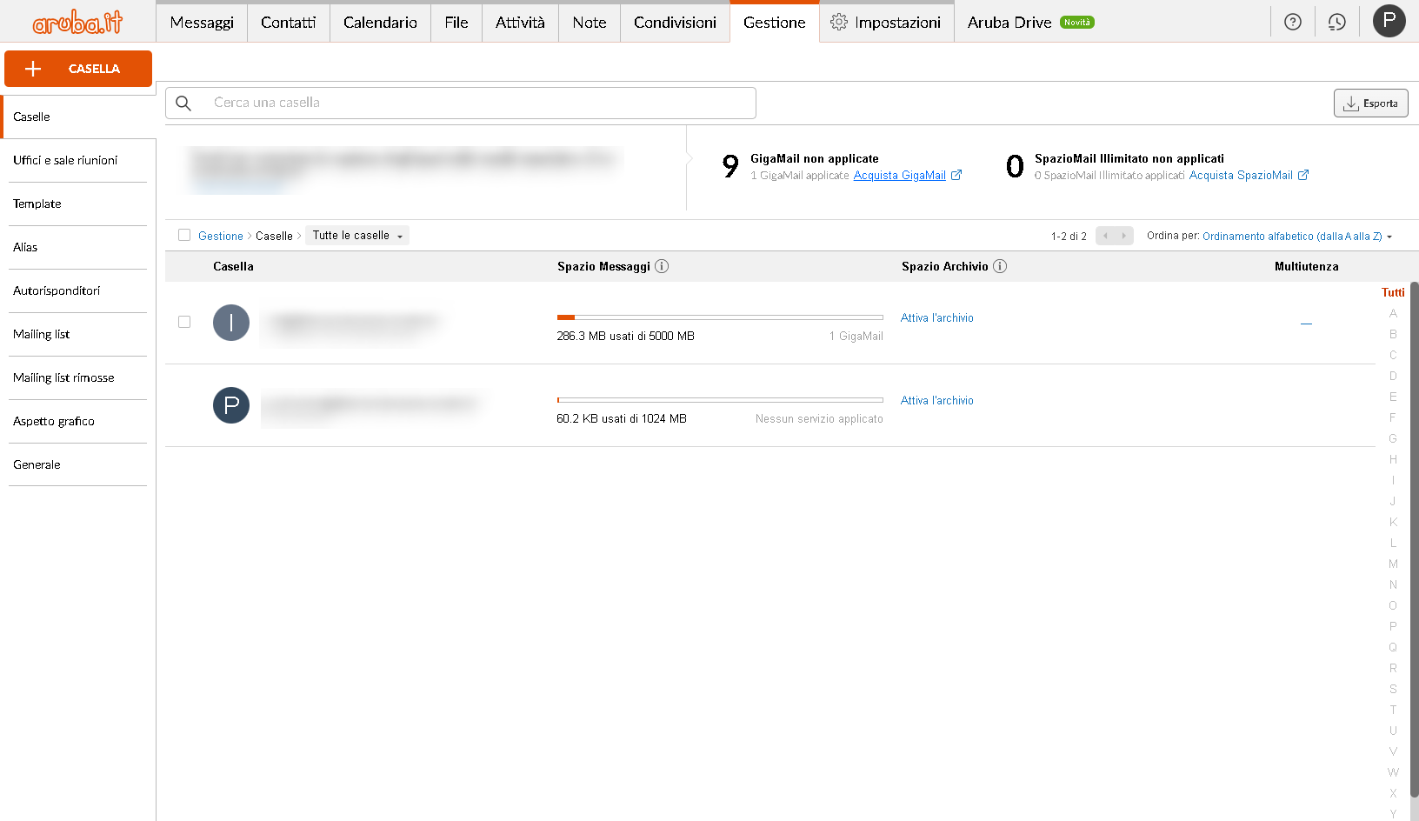
Task: Open the Ordinamento alfabetico sort dropdown
Action: 1296,236
